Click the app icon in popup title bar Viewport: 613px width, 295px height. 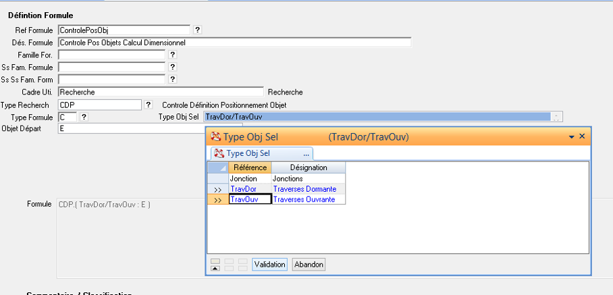click(x=216, y=136)
